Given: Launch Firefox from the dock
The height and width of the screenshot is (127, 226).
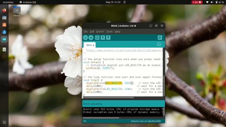Looking at the screenshot, I should pos(4,10).
